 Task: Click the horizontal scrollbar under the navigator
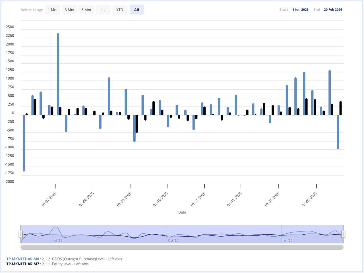click(182, 247)
